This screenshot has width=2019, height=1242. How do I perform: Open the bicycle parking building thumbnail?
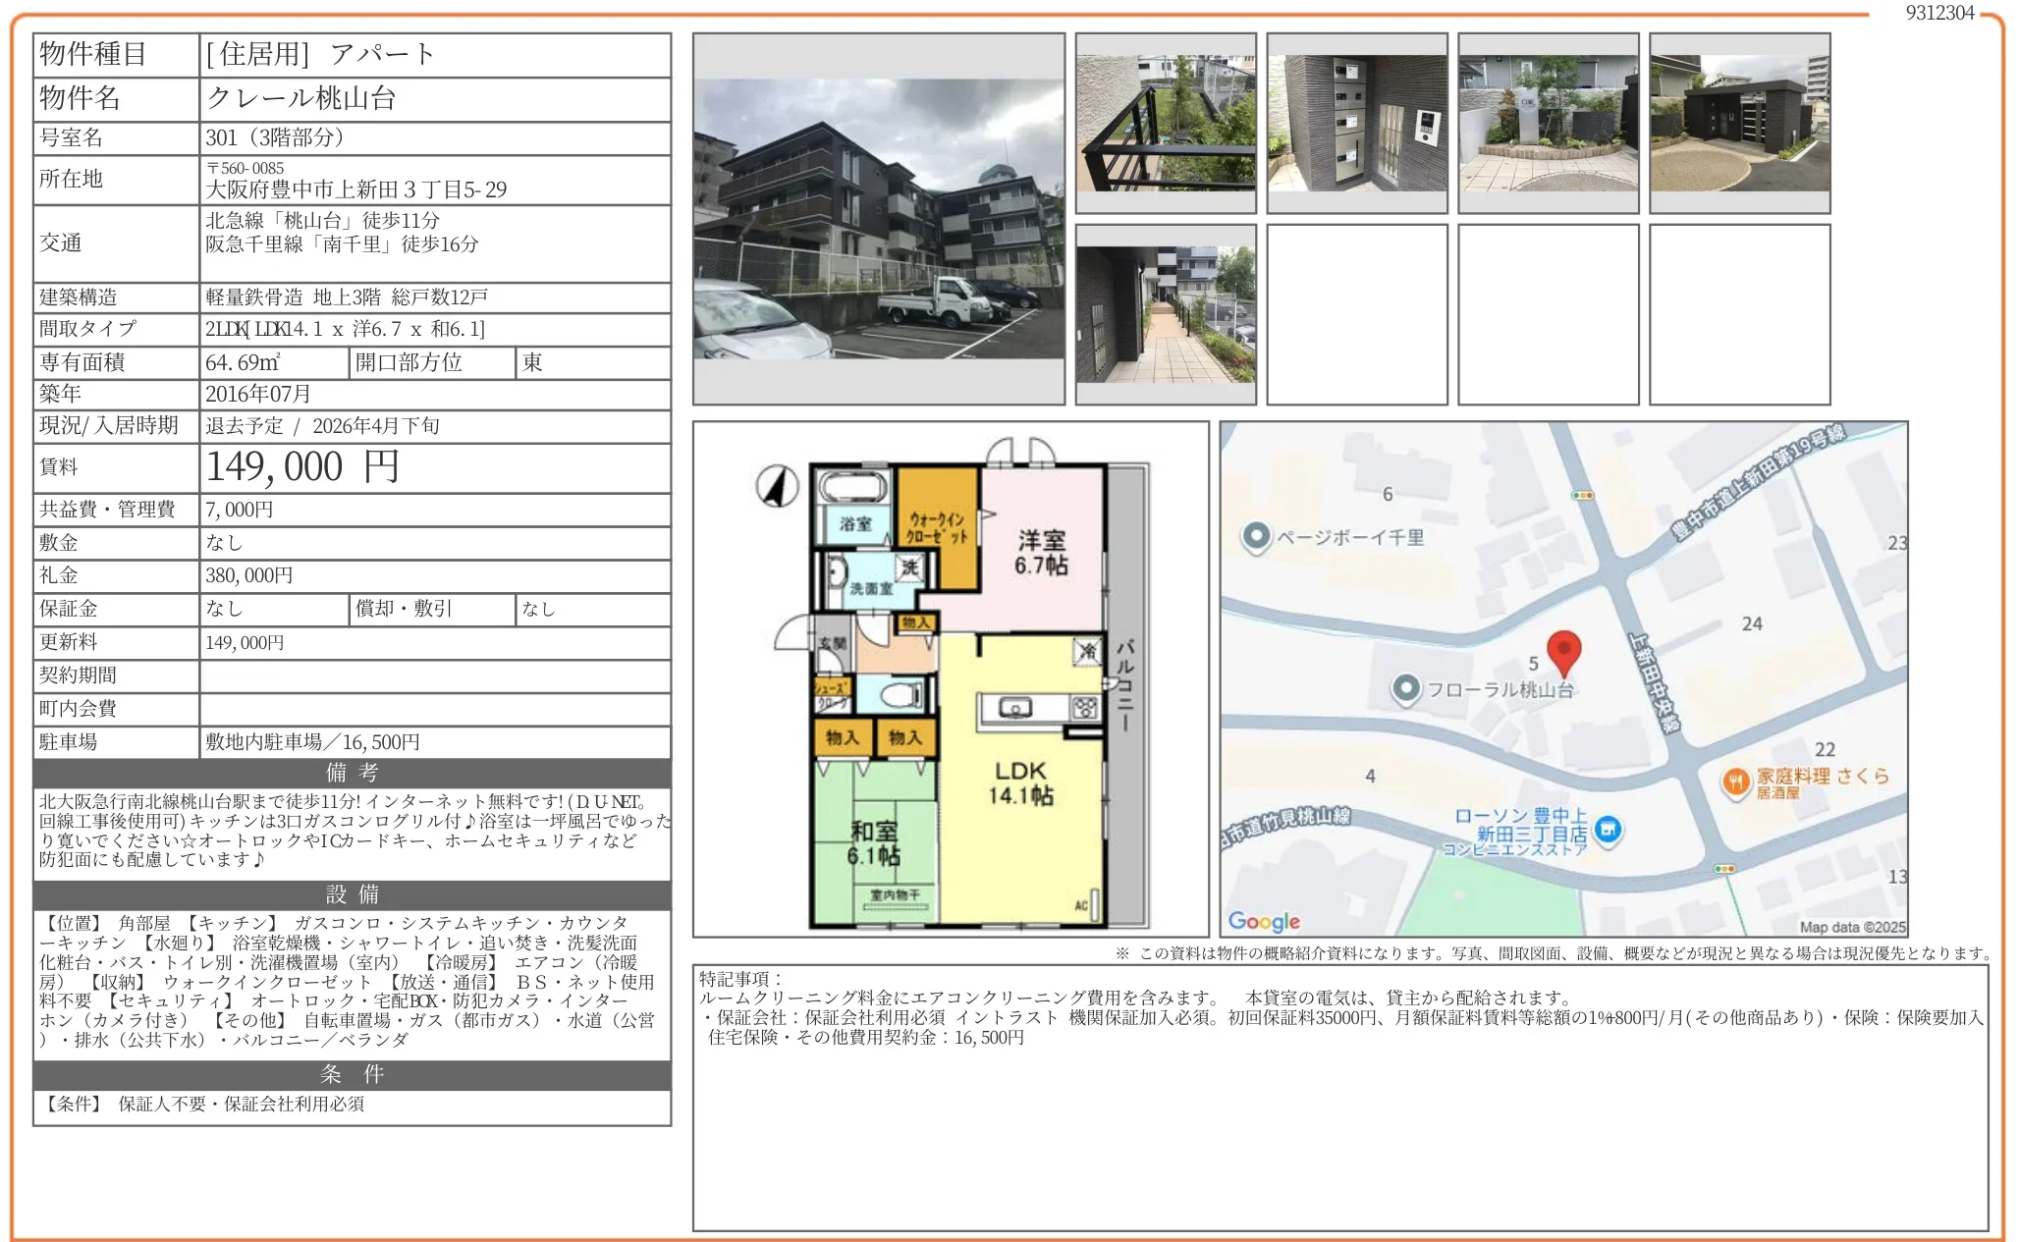click(x=1739, y=123)
